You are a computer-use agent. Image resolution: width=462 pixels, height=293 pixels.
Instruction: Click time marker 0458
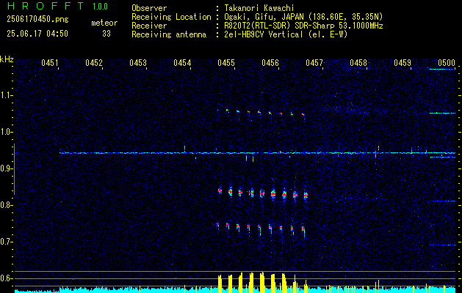tap(358, 62)
